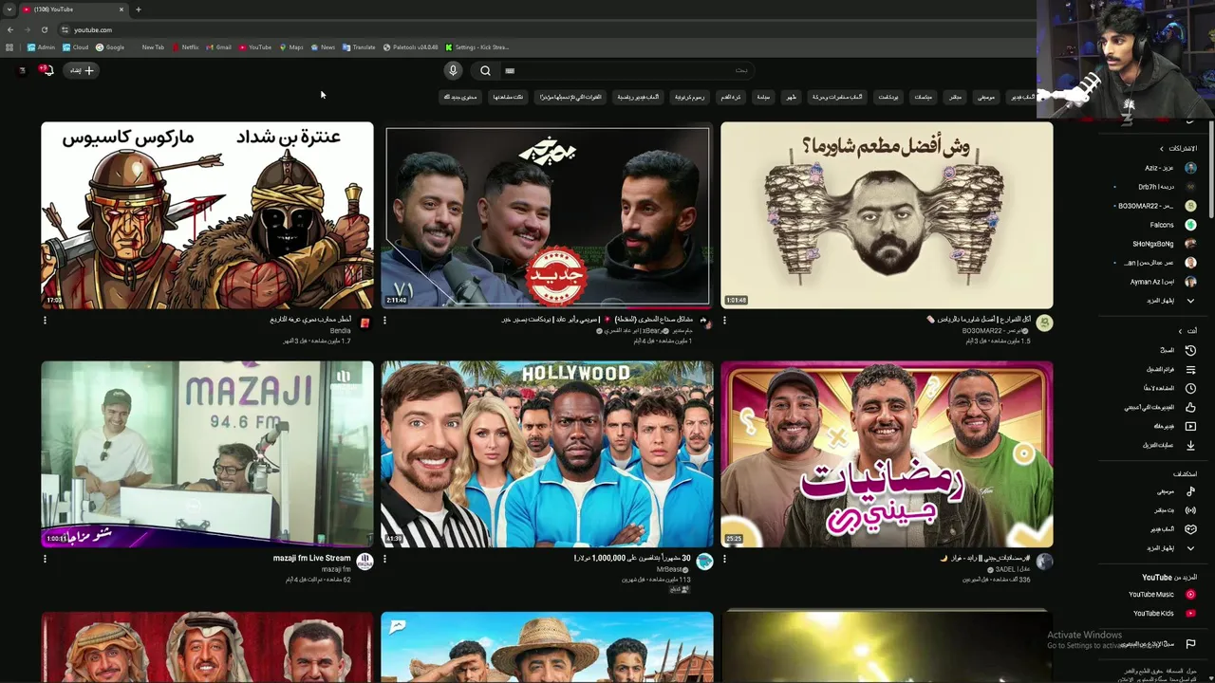The image size is (1215, 683).
Task: Open Liked videos thumbs-up icon in sidebar
Action: click(1190, 407)
